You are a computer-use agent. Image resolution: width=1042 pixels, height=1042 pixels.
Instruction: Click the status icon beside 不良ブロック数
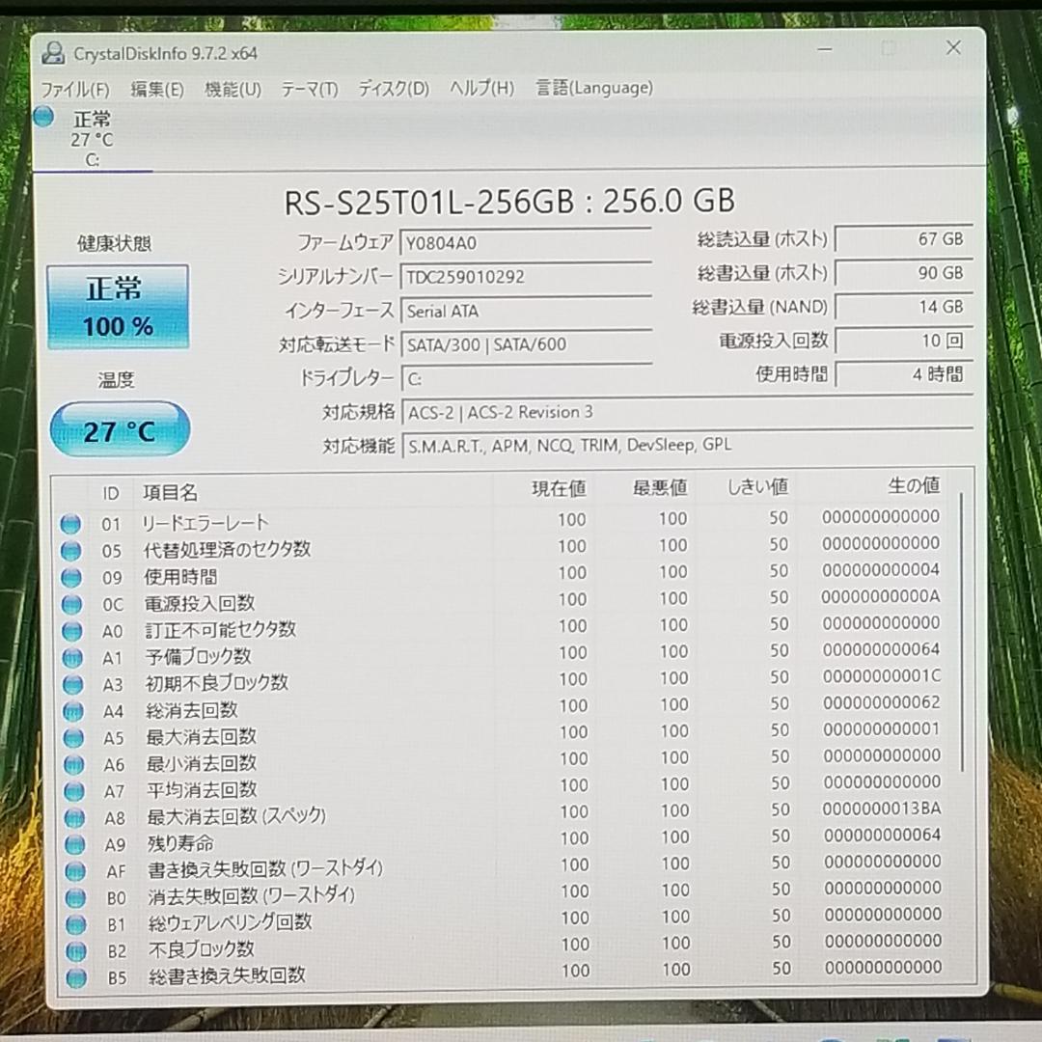[71, 949]
